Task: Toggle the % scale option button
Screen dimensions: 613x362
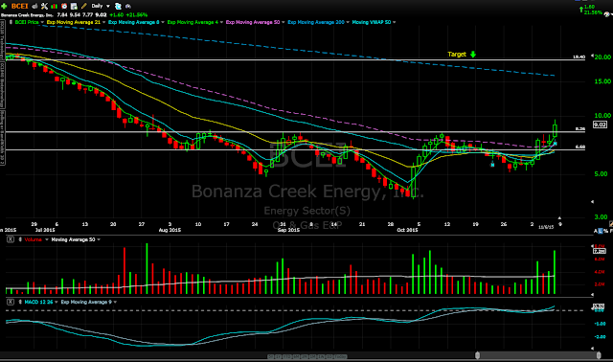Action: pos(605,231)
